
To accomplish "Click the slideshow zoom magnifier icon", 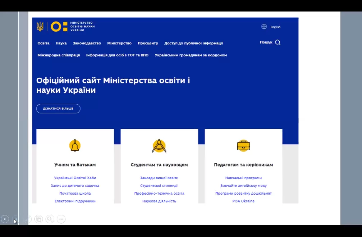I will pyautogui.click(x=50, y=219).
